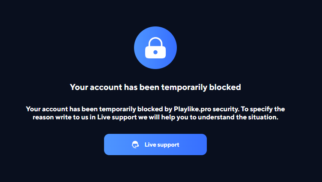322x182 pixels.
Task: Click the word "security" in the description
Action: point(226,109)
